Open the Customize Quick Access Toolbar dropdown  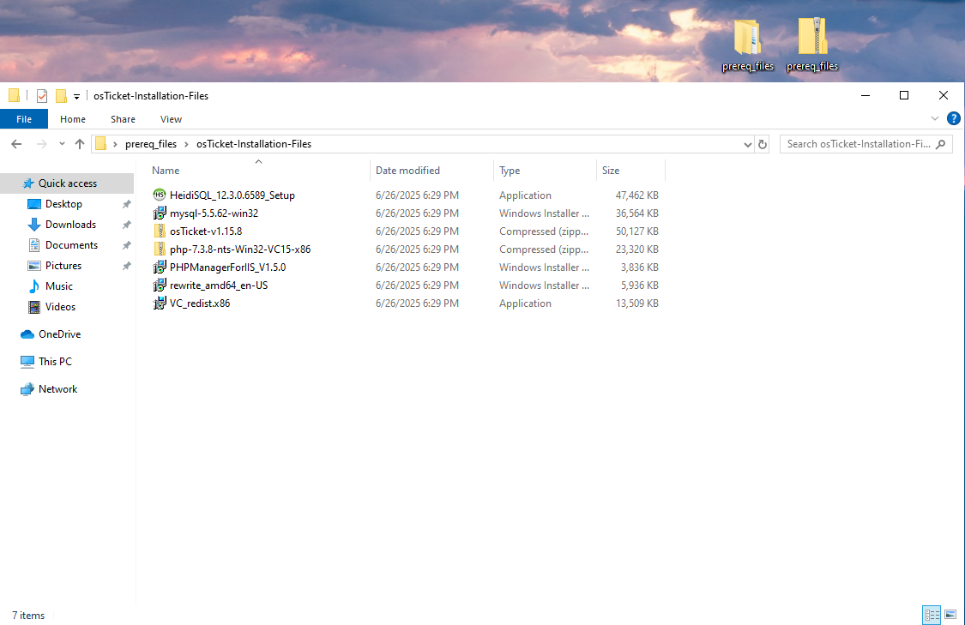(76, 97)
